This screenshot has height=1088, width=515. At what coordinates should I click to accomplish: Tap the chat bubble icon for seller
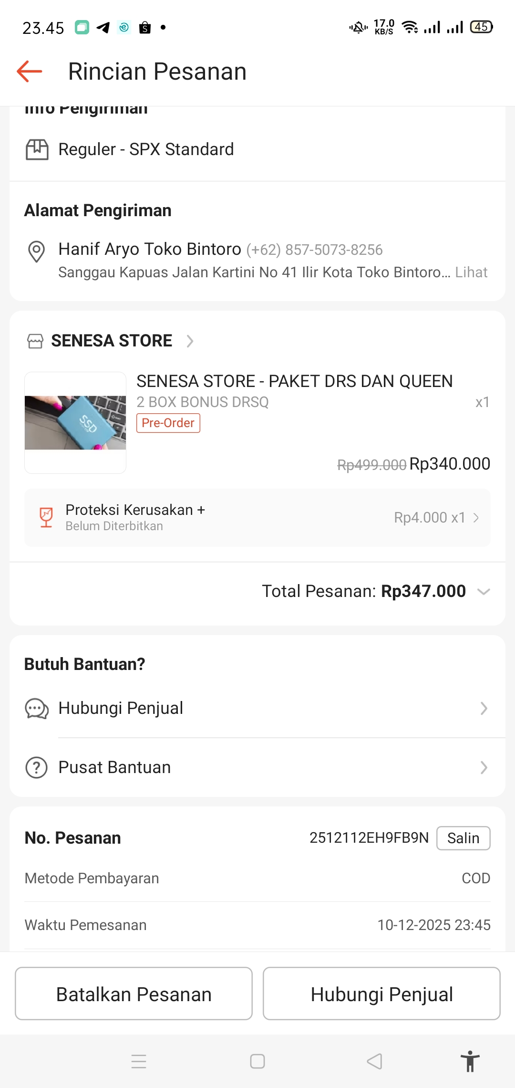[x=37, y=709]
